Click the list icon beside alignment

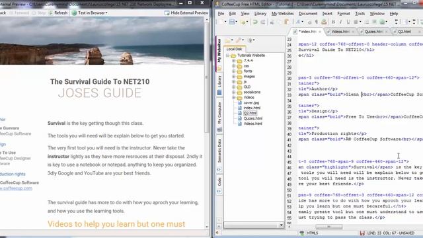[367, 22]
